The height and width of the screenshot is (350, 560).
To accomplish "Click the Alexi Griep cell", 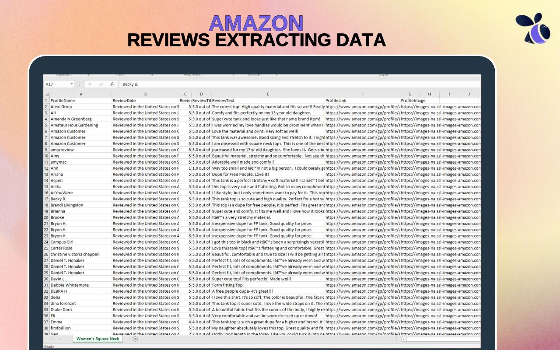I will [x=81, y=106].
